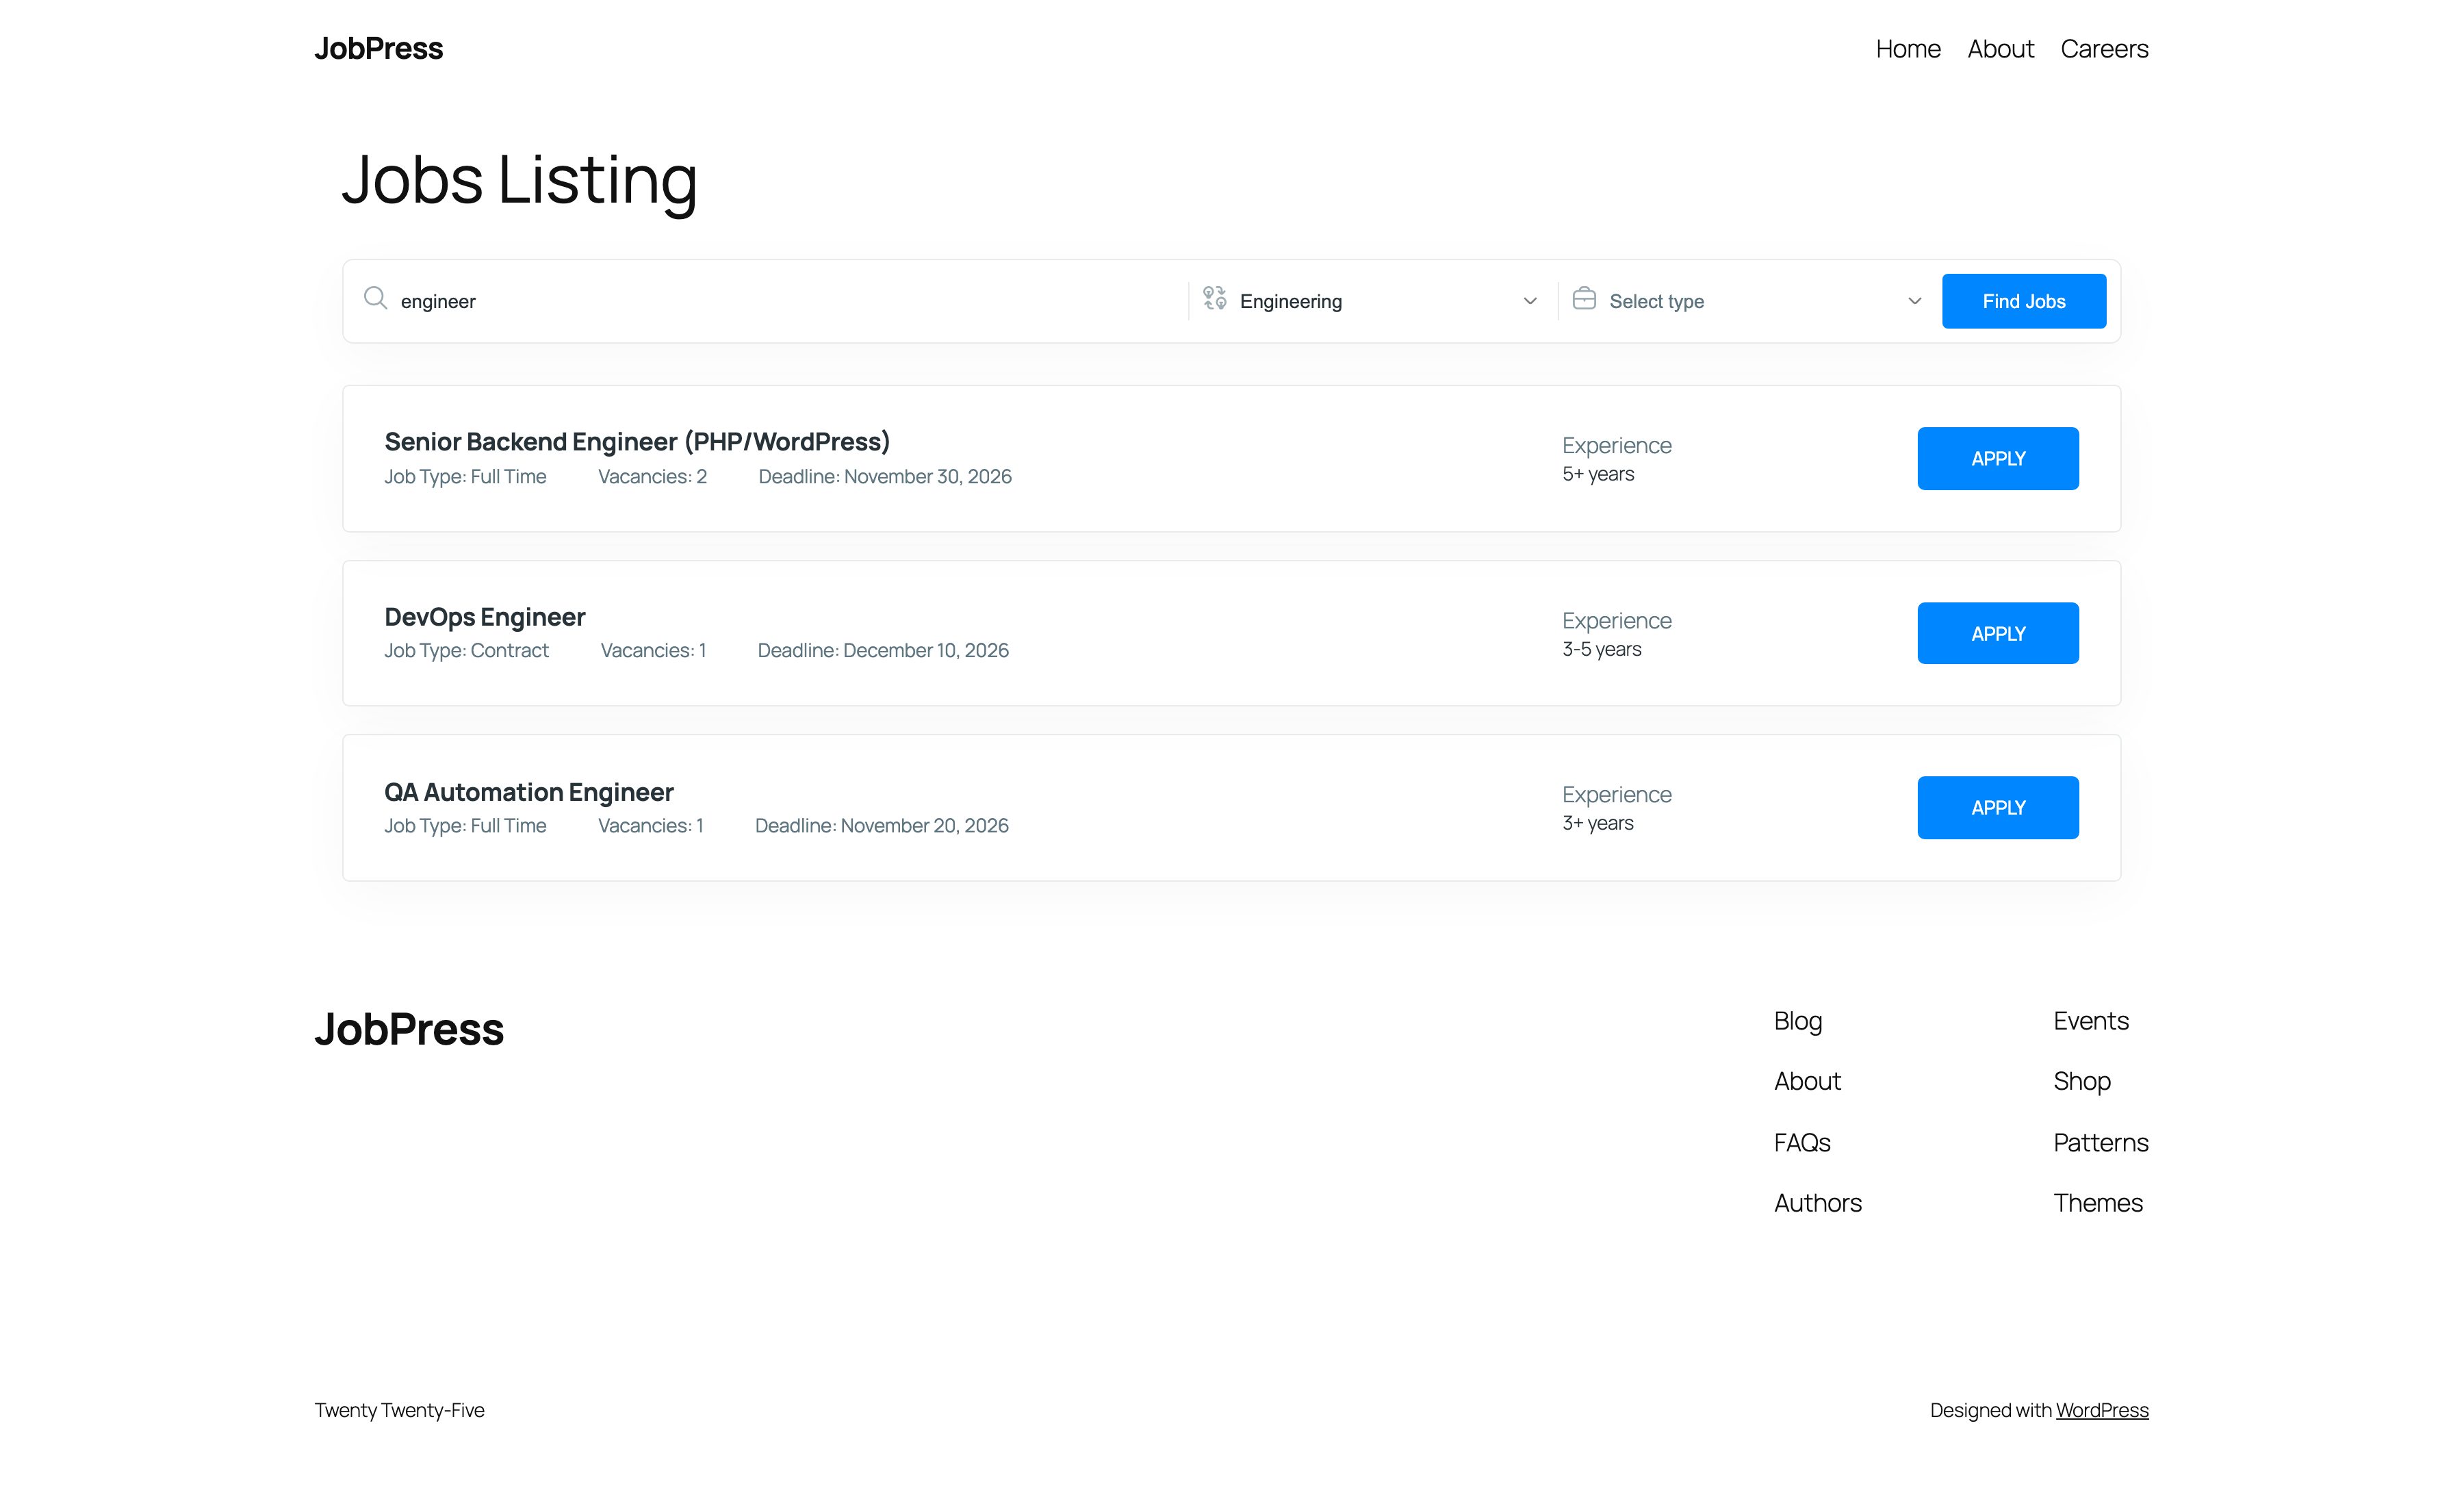Open the DevOps Engineer job title

click(x=485, y=617)
